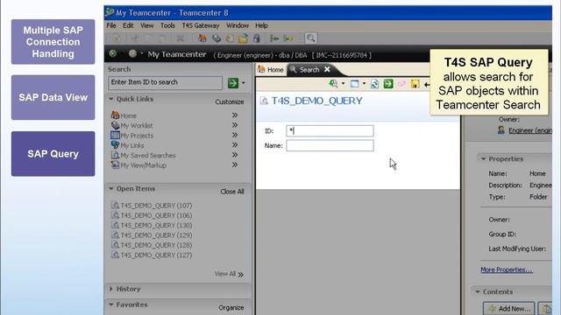
Task: Select the SAP Data View button
Action: (x=53, y=97)
